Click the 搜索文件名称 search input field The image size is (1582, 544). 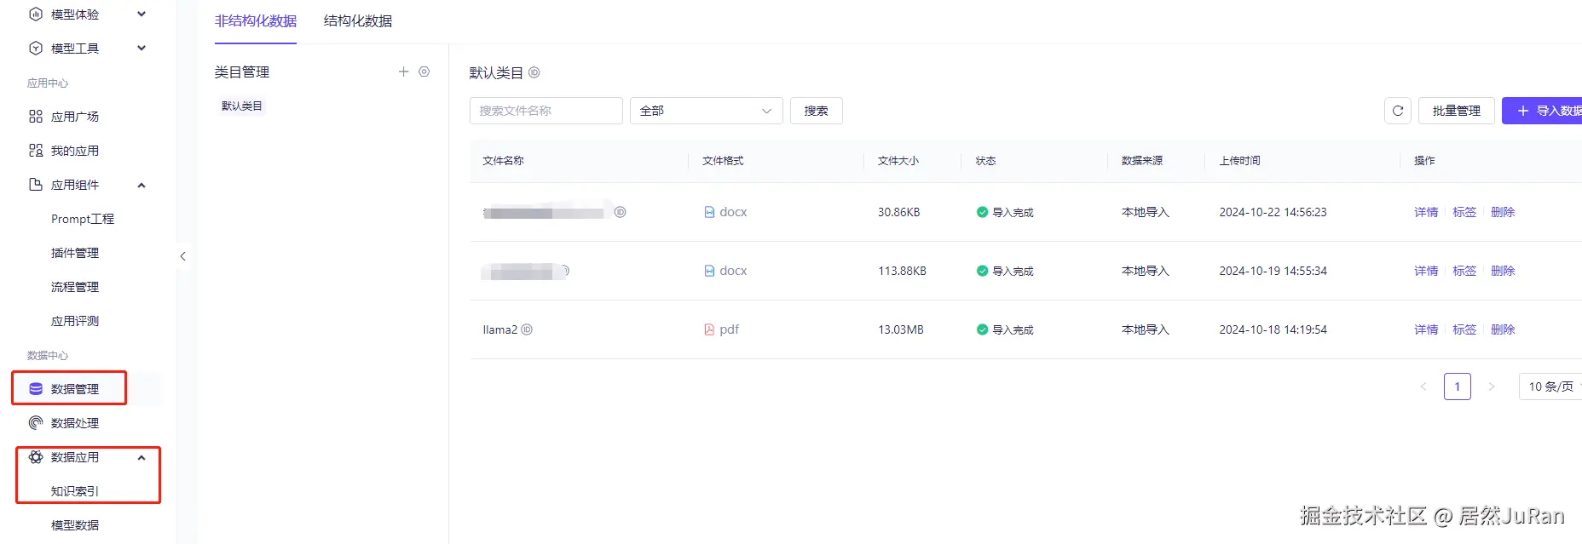pyautogui.click(x=546, y=111)
